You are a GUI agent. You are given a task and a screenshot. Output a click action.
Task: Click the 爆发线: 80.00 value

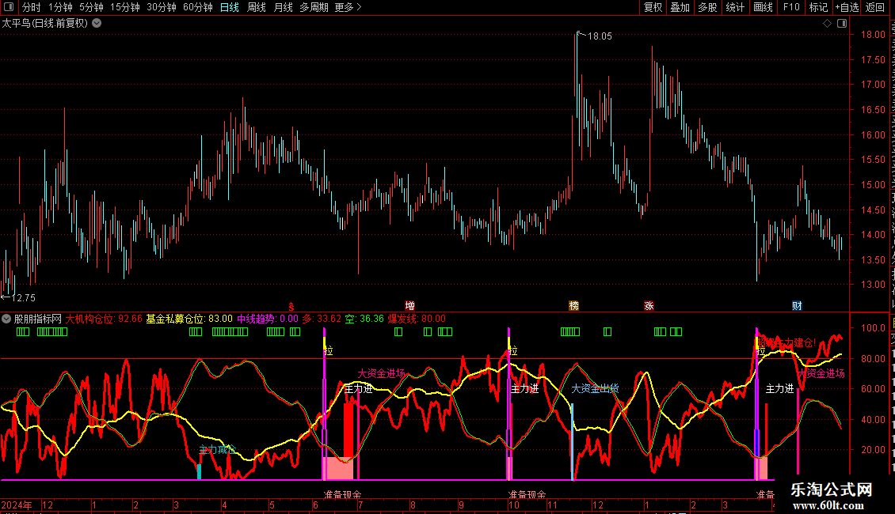coord(417,319)
